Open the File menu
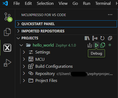This screenshot has width=118, height=98. pyautogui.click(x=17, y=3)
